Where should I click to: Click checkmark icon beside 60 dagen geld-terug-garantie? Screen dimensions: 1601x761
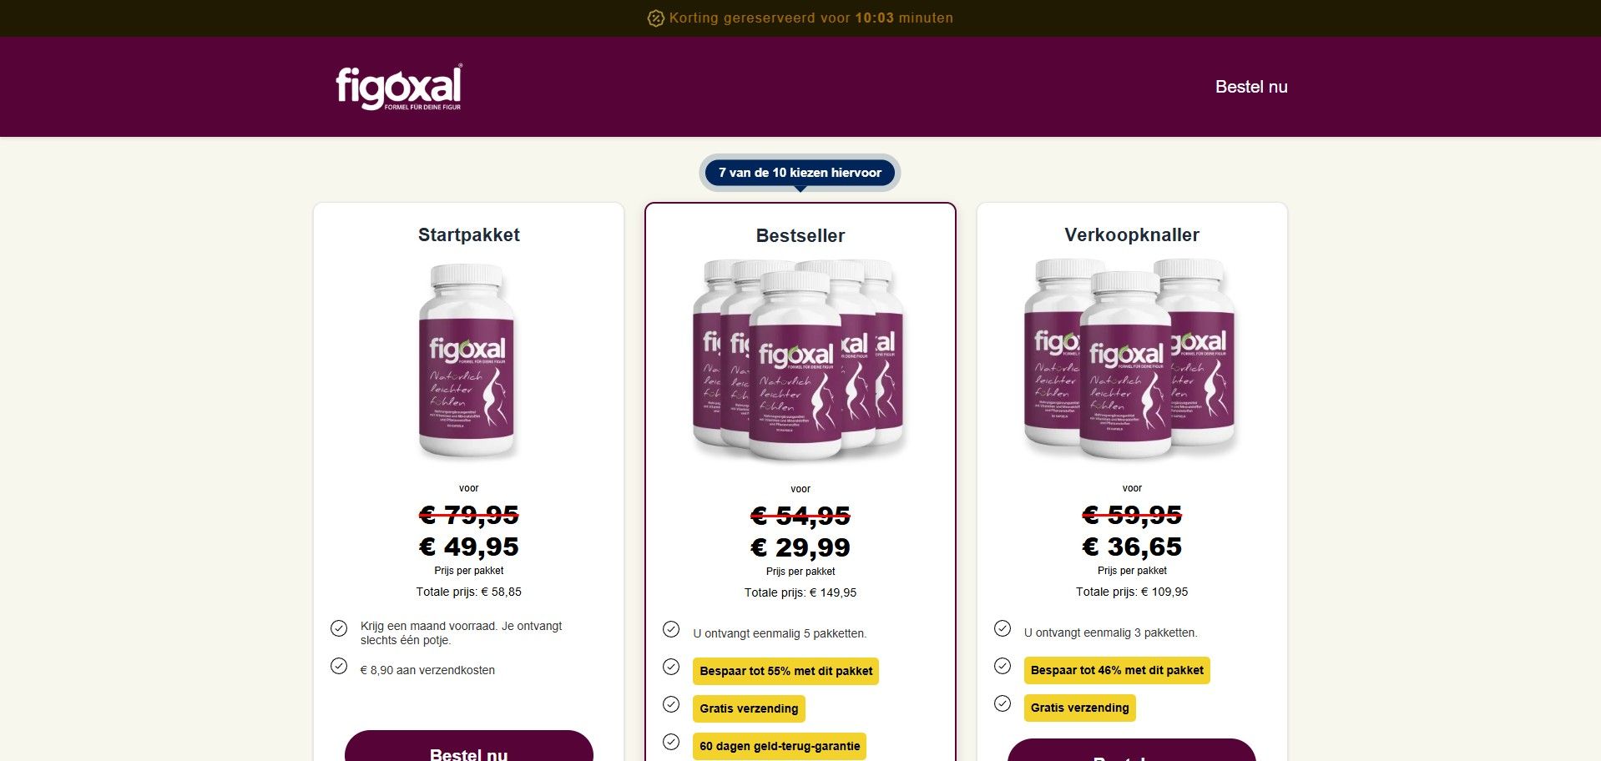point(671,742)
